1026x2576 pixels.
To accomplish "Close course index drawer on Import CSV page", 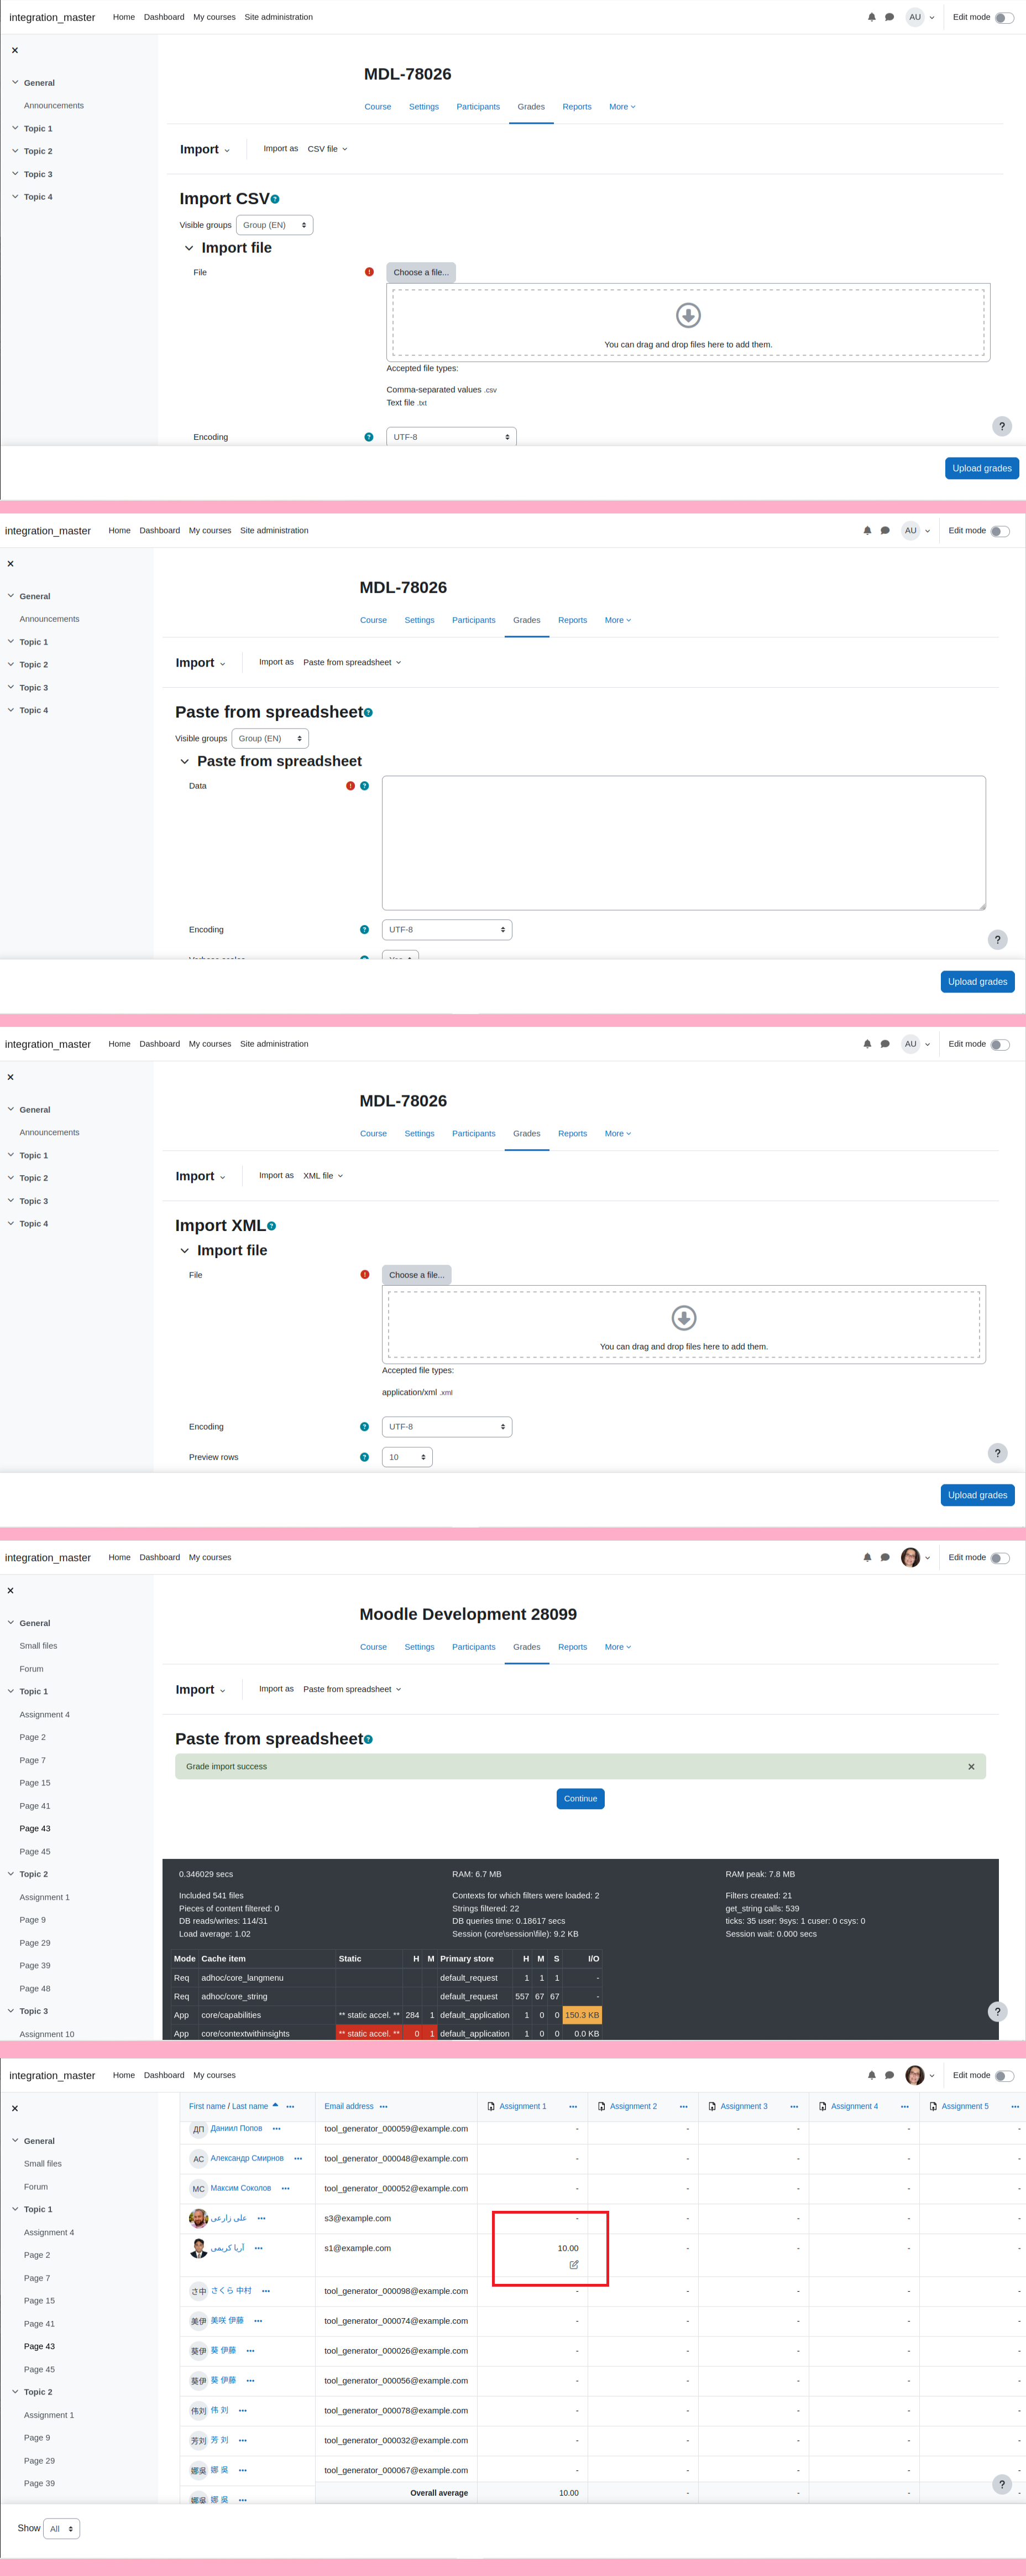I will [x=14, y=50].
